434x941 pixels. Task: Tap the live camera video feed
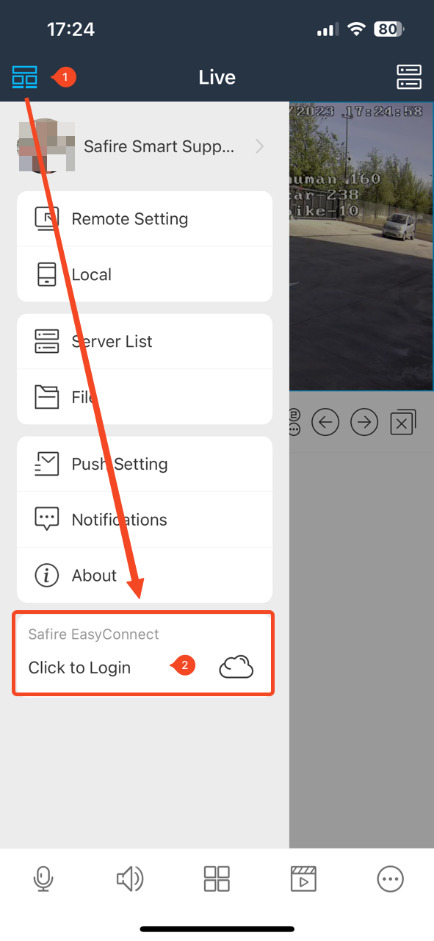[361, 246]
